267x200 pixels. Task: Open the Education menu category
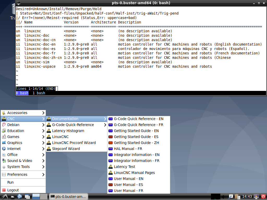click(x=23, y=131)
